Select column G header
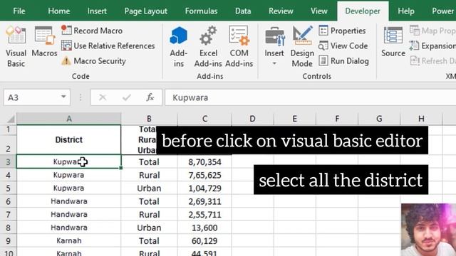 (x=379, y=119)
